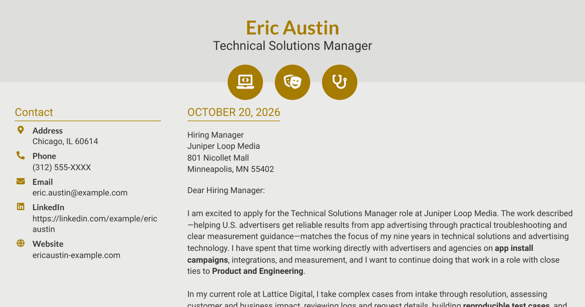The width and height of the screenshot is (585, 307).
Task: Click the line 801 Nicollet Mall
Action: click(x=218, y=158)
